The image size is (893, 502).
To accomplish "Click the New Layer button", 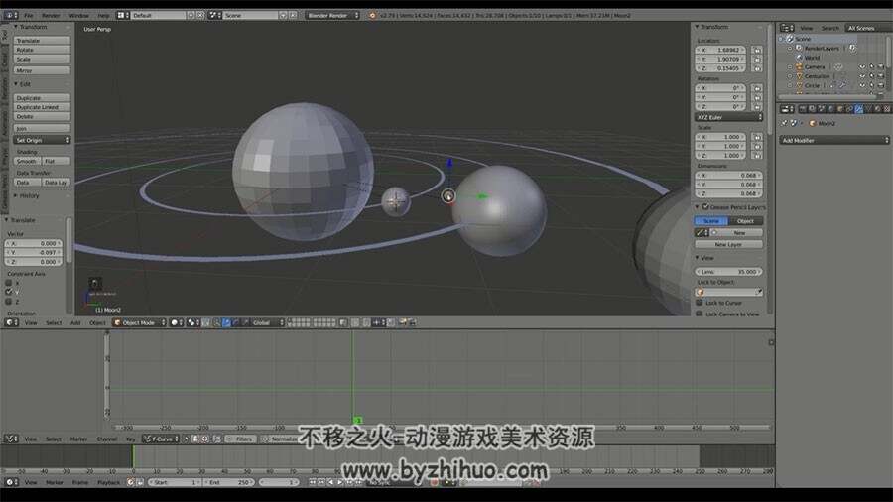I will [728, 244].
